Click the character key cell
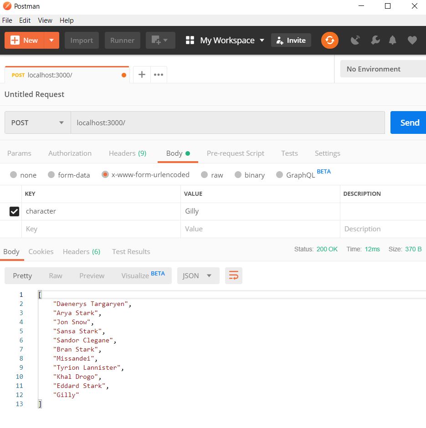Viewport: 426px width, 428px height. coord(101,211)
